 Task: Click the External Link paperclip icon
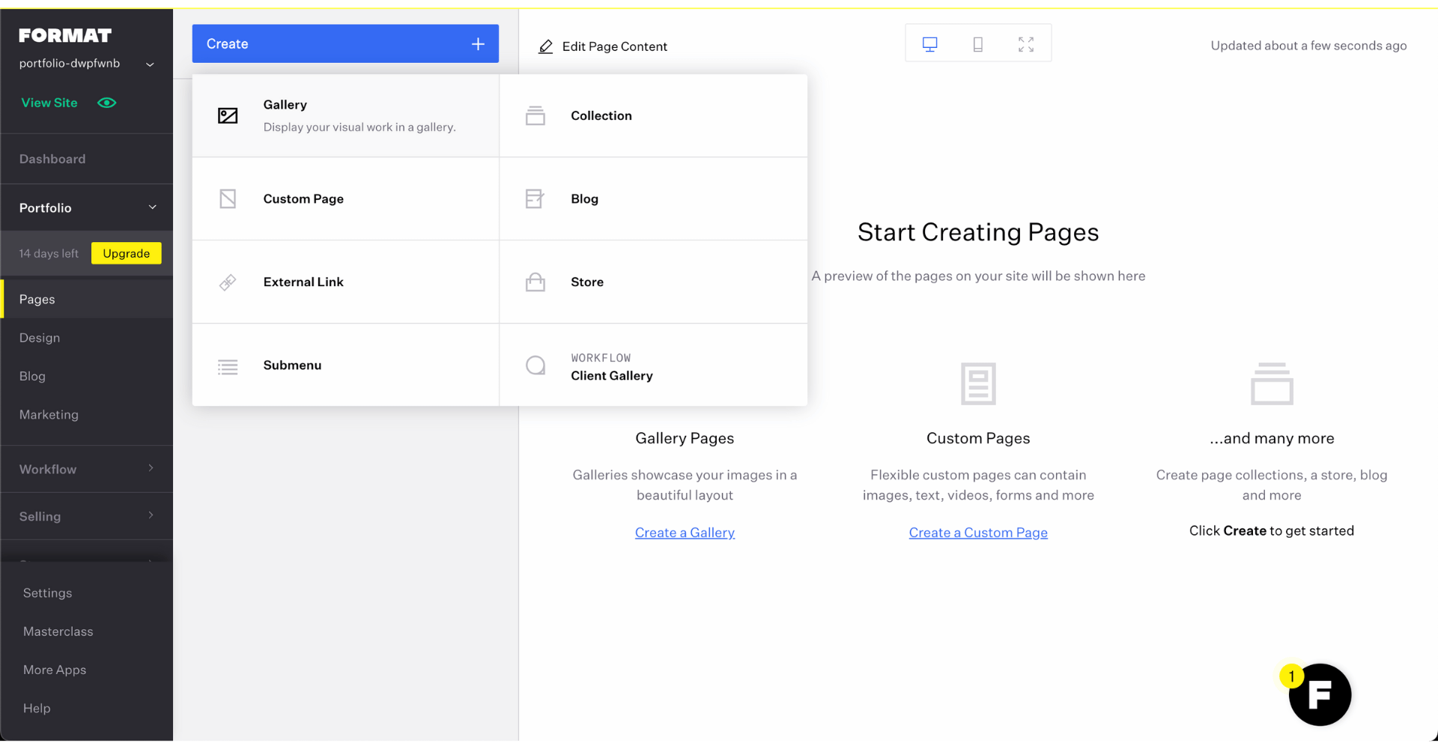(x=228, y=282)
